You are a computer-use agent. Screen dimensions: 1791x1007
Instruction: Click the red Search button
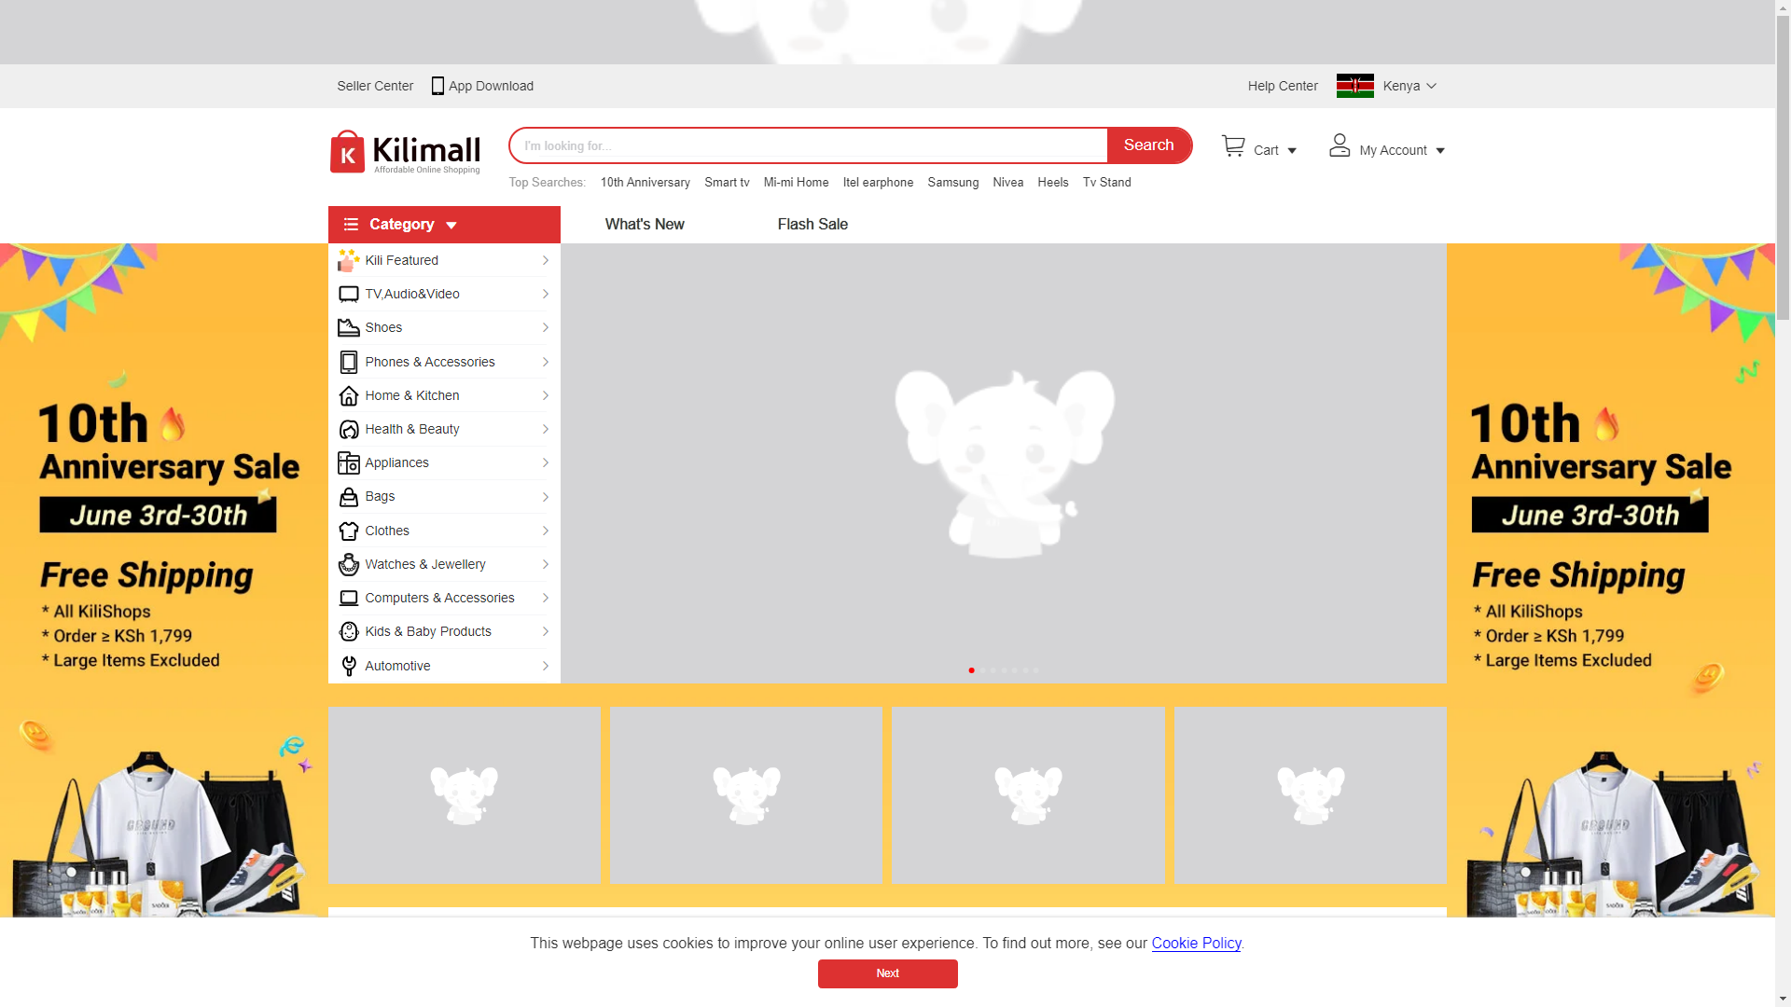point(1148,145)
